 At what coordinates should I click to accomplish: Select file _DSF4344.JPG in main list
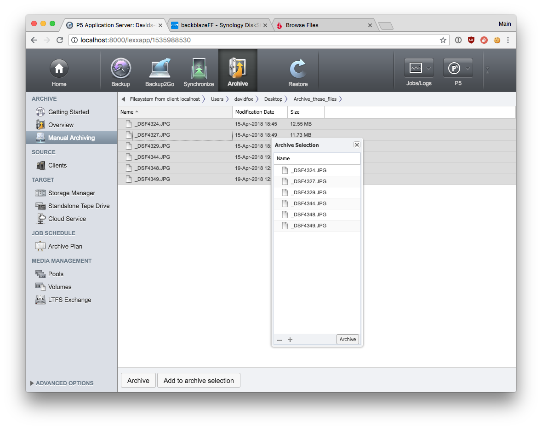pos(195,157)
